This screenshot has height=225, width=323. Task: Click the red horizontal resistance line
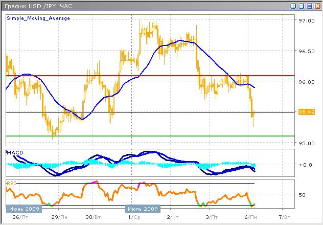tap(153, 76)
